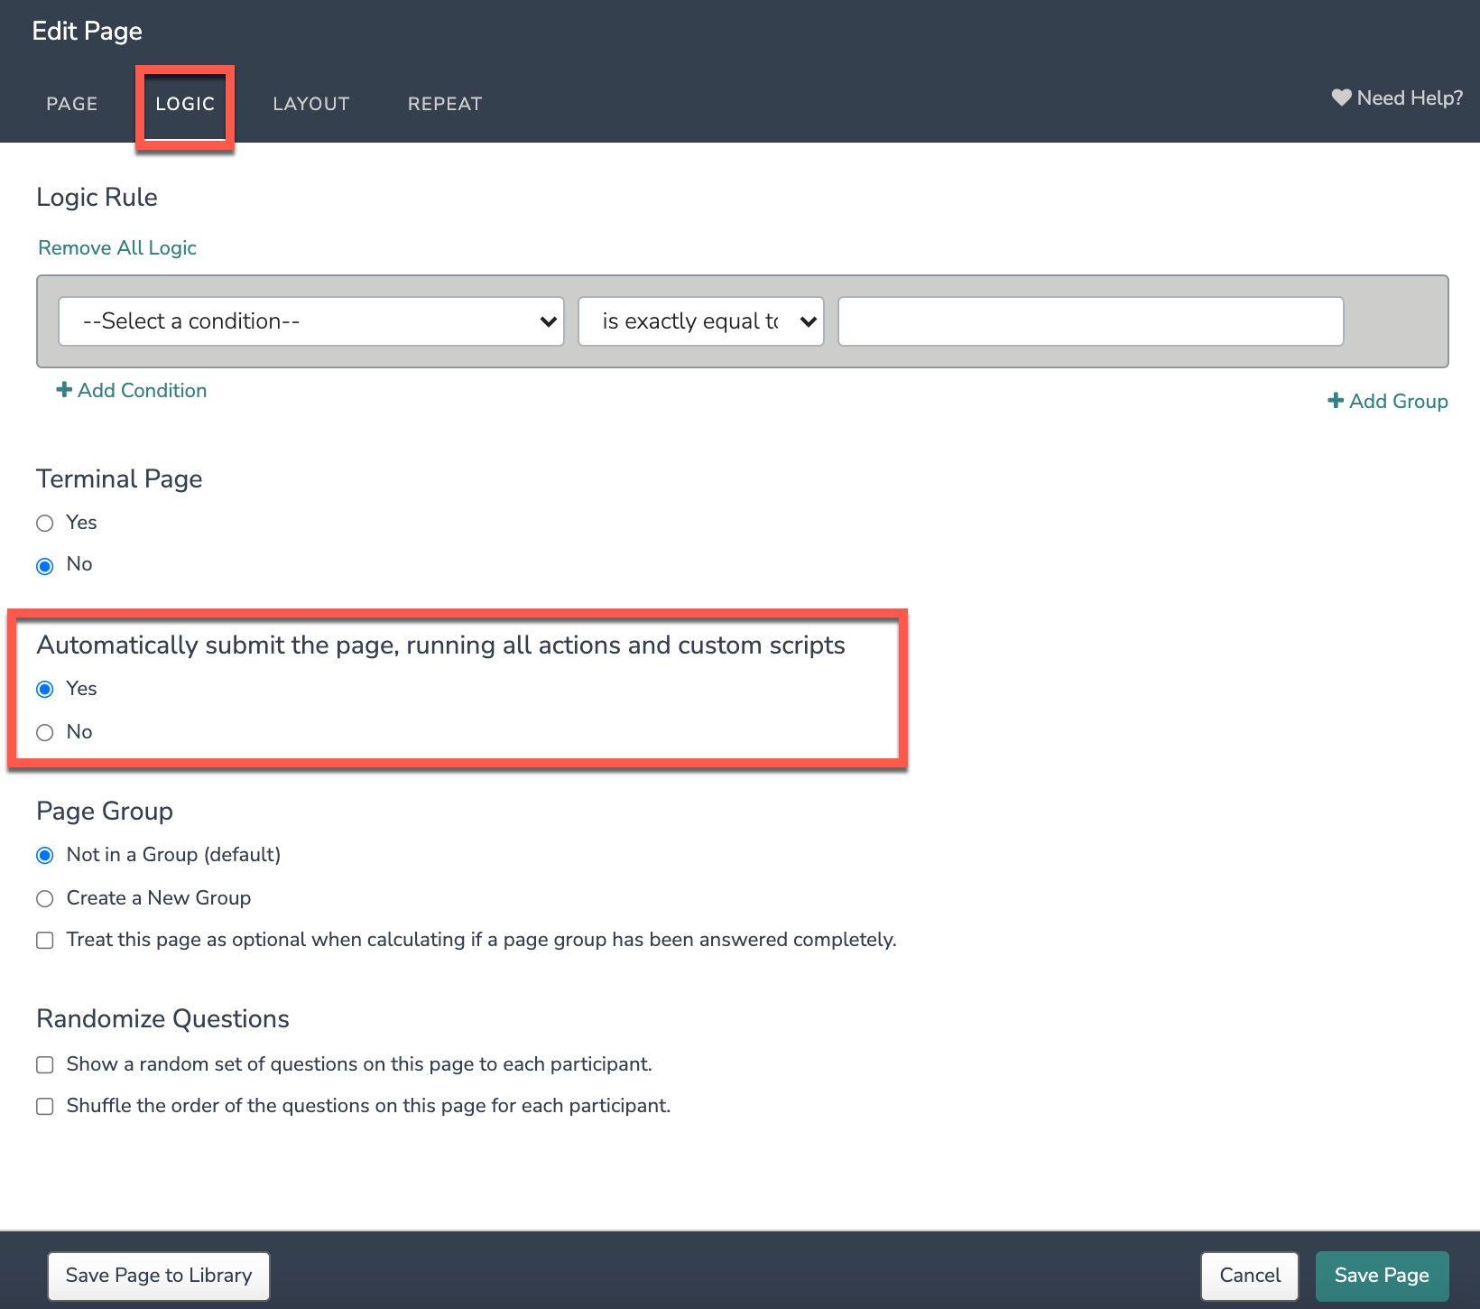Set Terminal Page to Yes
The width and height of the screenshot is (1480, 1309).
pos(45,524)
